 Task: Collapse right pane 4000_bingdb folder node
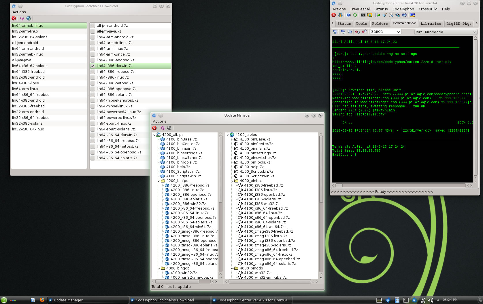coord(232,268)
